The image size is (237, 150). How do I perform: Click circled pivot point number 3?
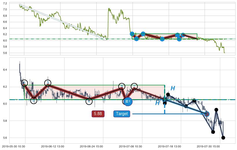click(x=48, y=83)
